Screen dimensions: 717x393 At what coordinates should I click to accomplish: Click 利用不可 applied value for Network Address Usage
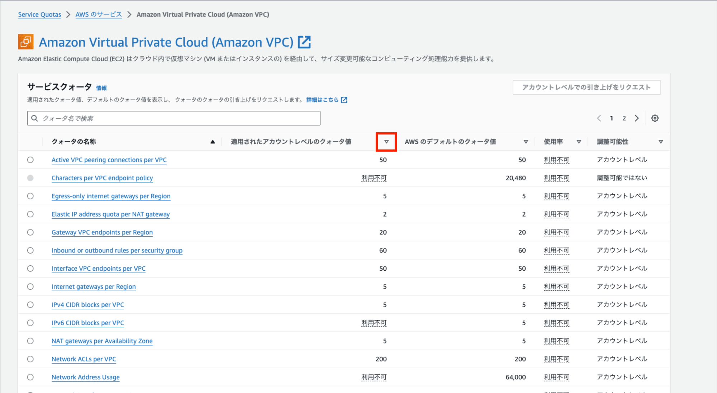pos(374,377)
